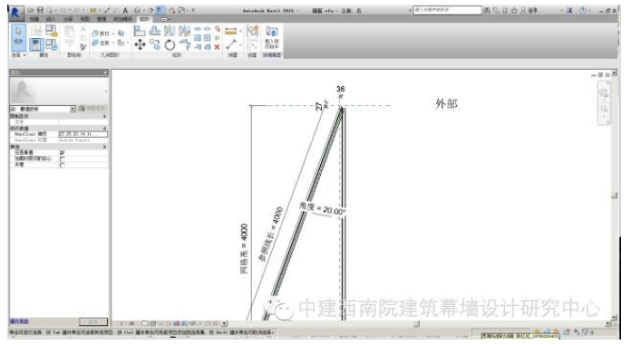631x345 pixels.
Task: Switch to the 附加模块 ribbon tab
Action: point(122,19)
